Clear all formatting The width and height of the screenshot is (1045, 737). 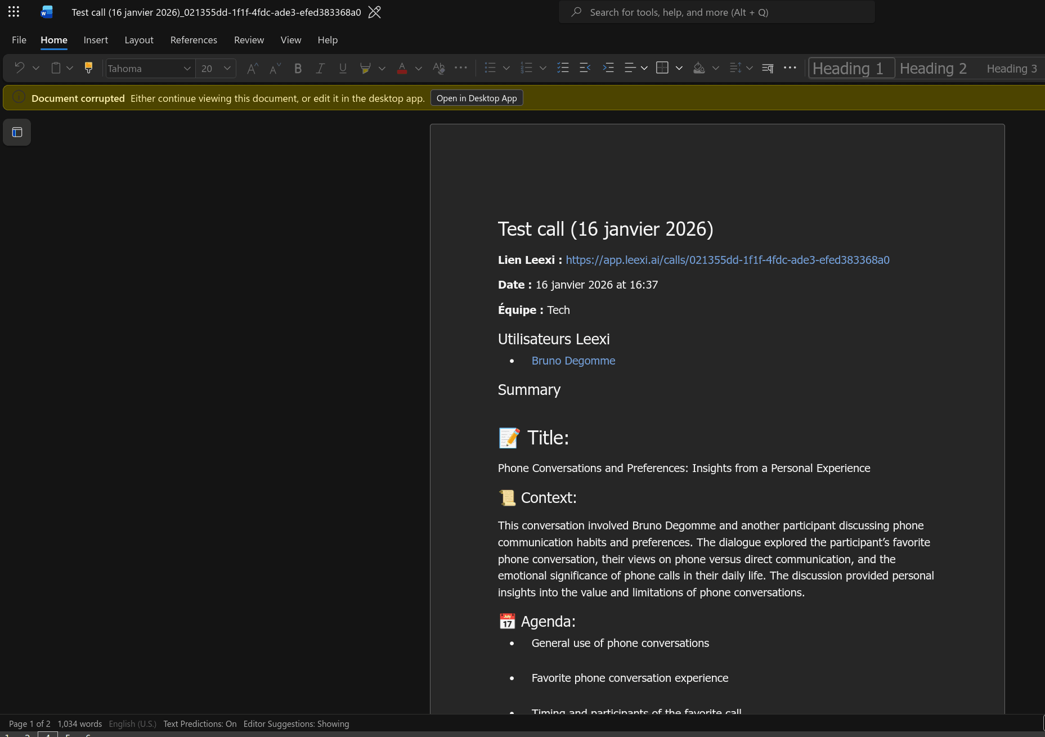point(438,68)
